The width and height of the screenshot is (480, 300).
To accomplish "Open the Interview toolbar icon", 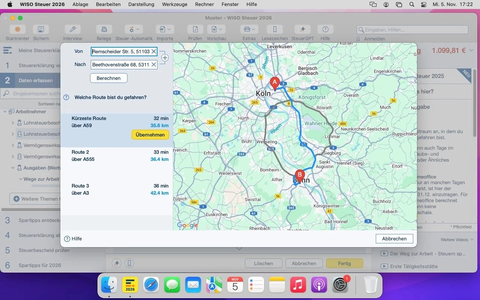I will coord(72,30).
